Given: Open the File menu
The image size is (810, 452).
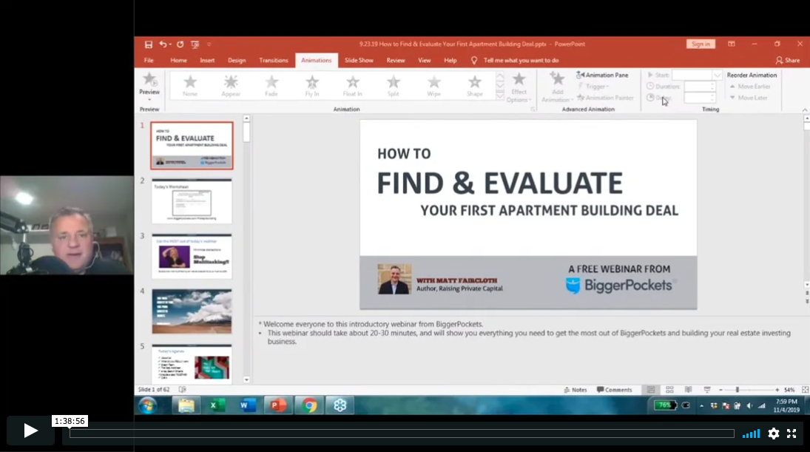Looking at the screenshot, I should 149,61.
